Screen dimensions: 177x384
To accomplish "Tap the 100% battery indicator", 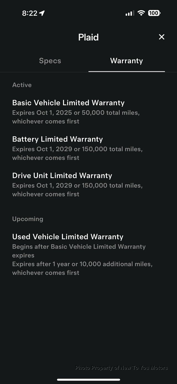I will pos(154,13).
